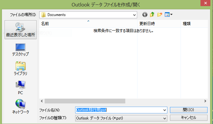Select デスクトップ in places bar
This screenshot has width=213, height=124.
(x=20, y=50)
